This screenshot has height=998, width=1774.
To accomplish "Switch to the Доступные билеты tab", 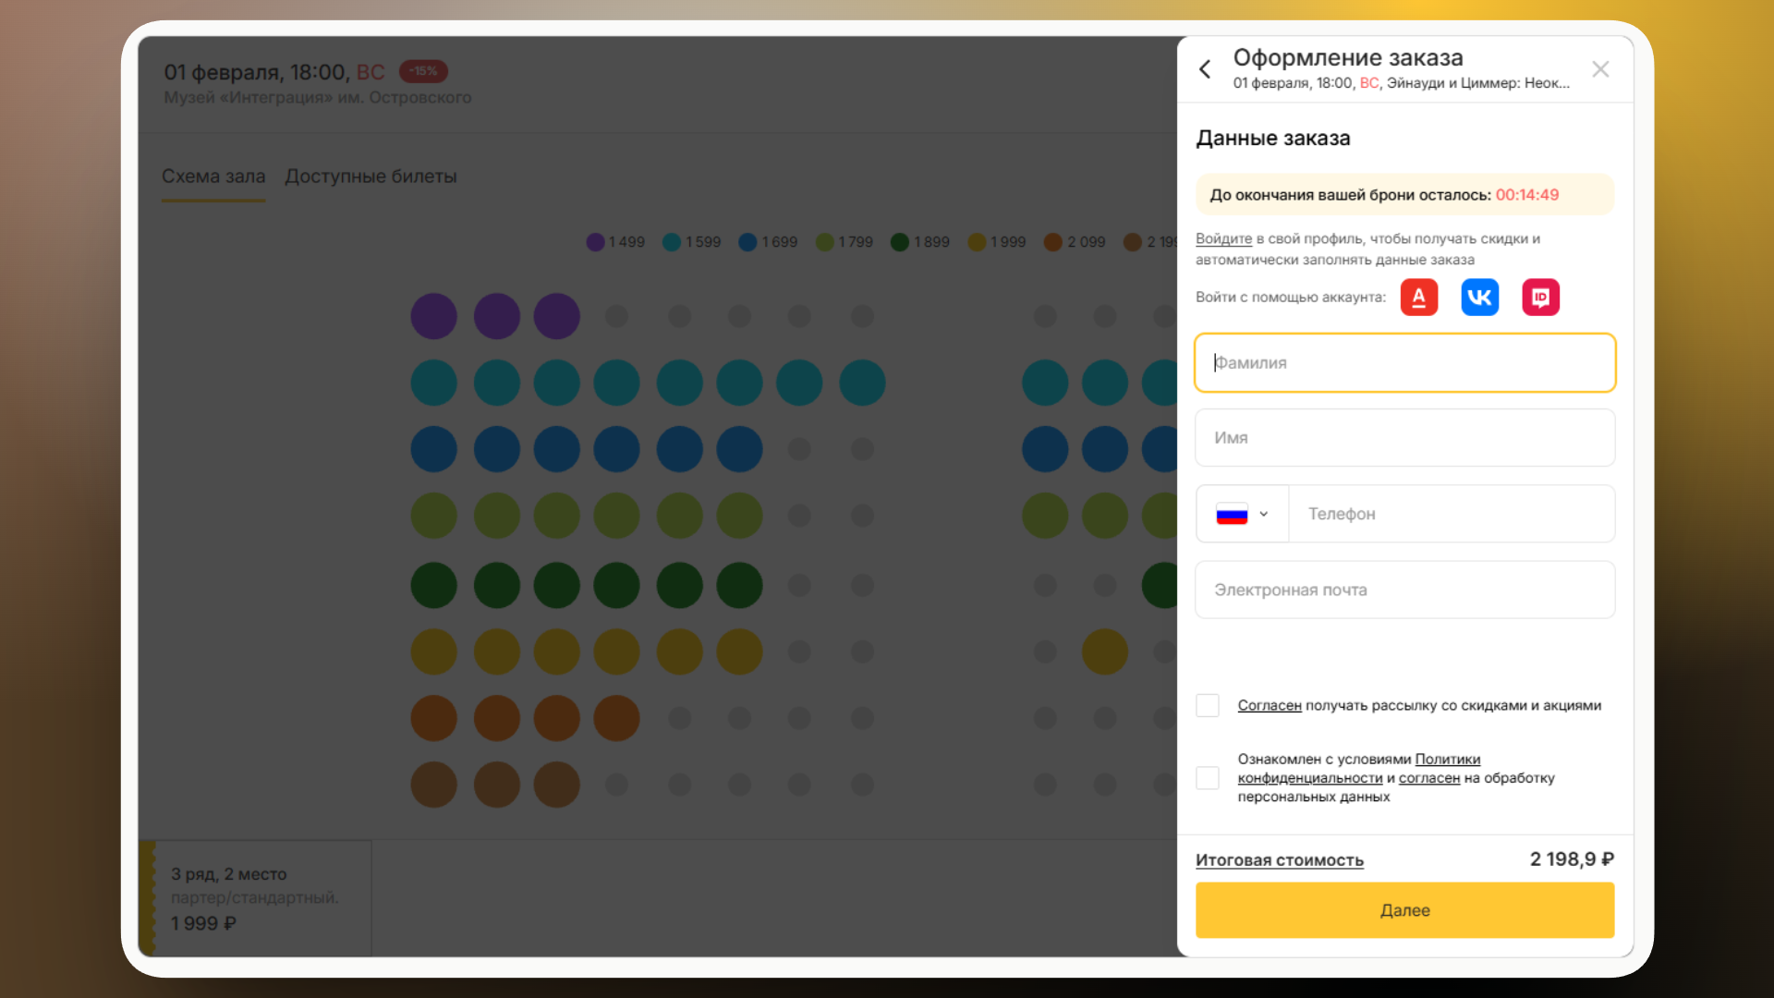I will coord(371,176).
